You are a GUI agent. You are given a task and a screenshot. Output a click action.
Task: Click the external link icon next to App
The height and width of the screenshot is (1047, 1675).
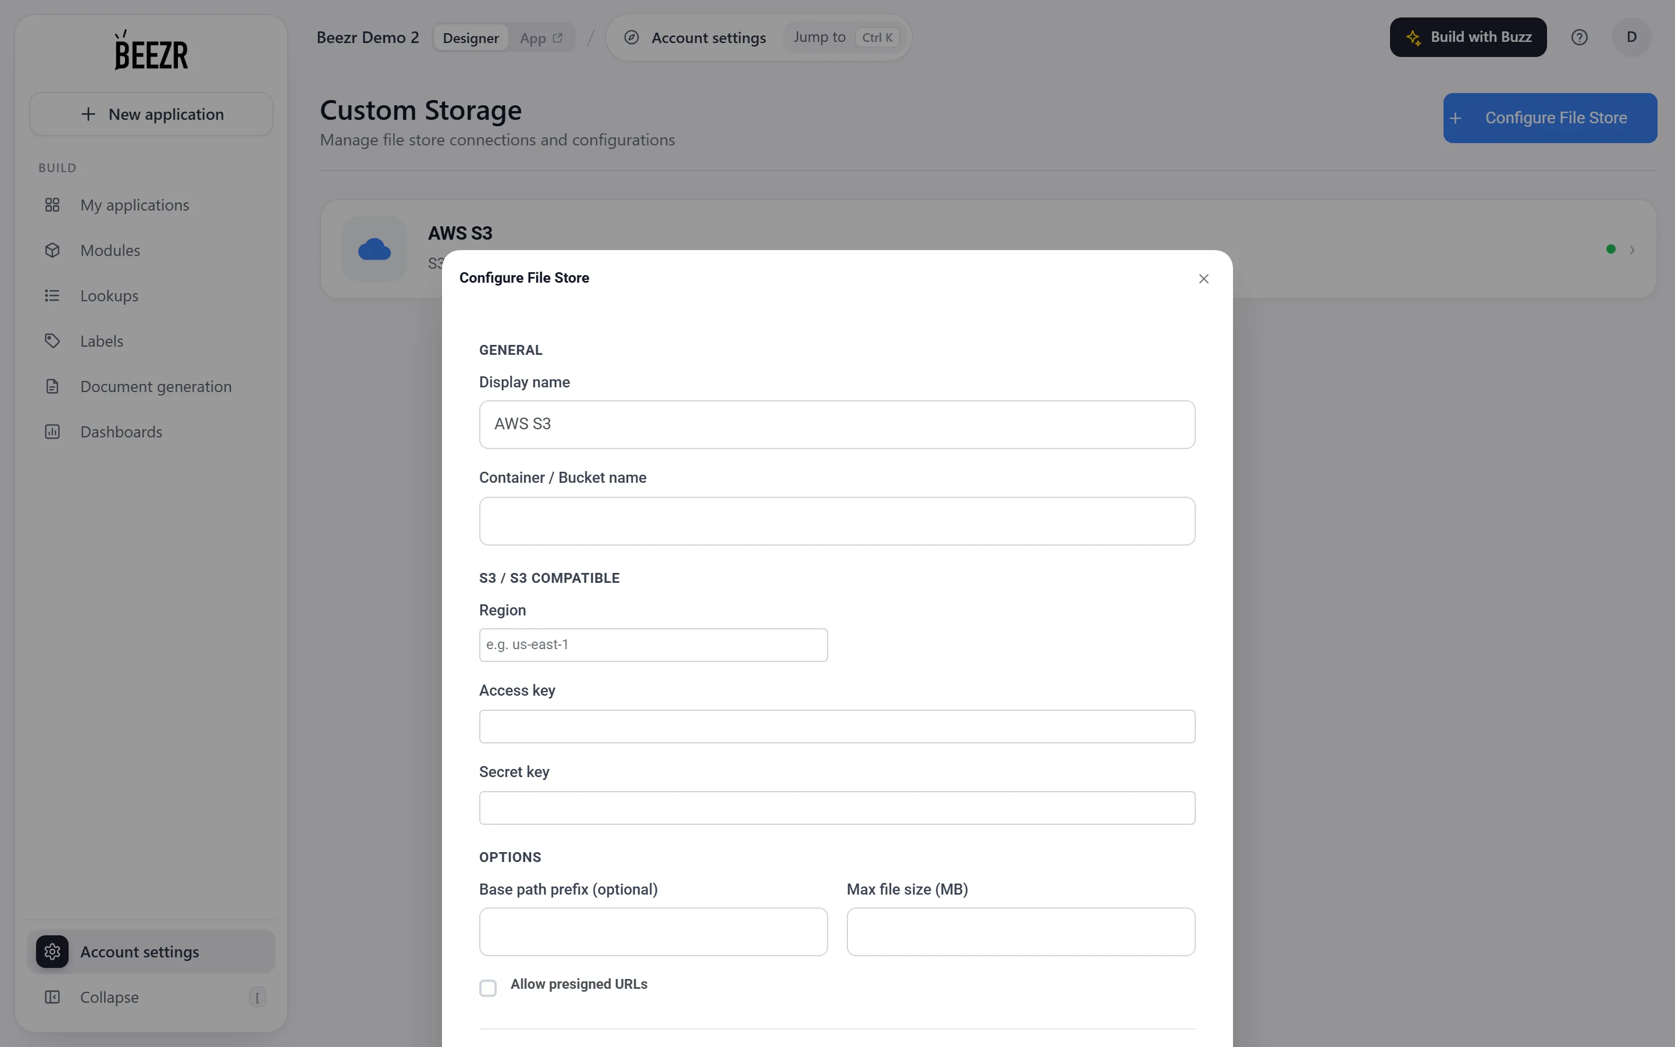[557, 38]
